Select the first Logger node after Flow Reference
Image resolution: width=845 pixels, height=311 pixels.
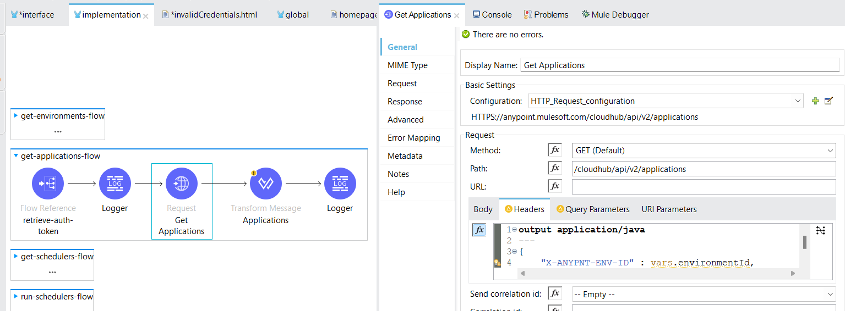115,184
